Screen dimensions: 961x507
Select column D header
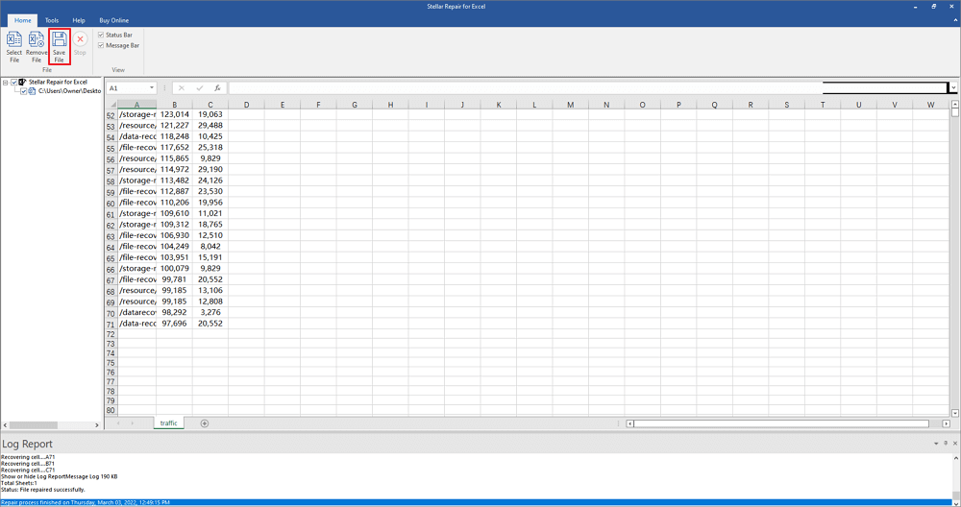tap(246, 105)
